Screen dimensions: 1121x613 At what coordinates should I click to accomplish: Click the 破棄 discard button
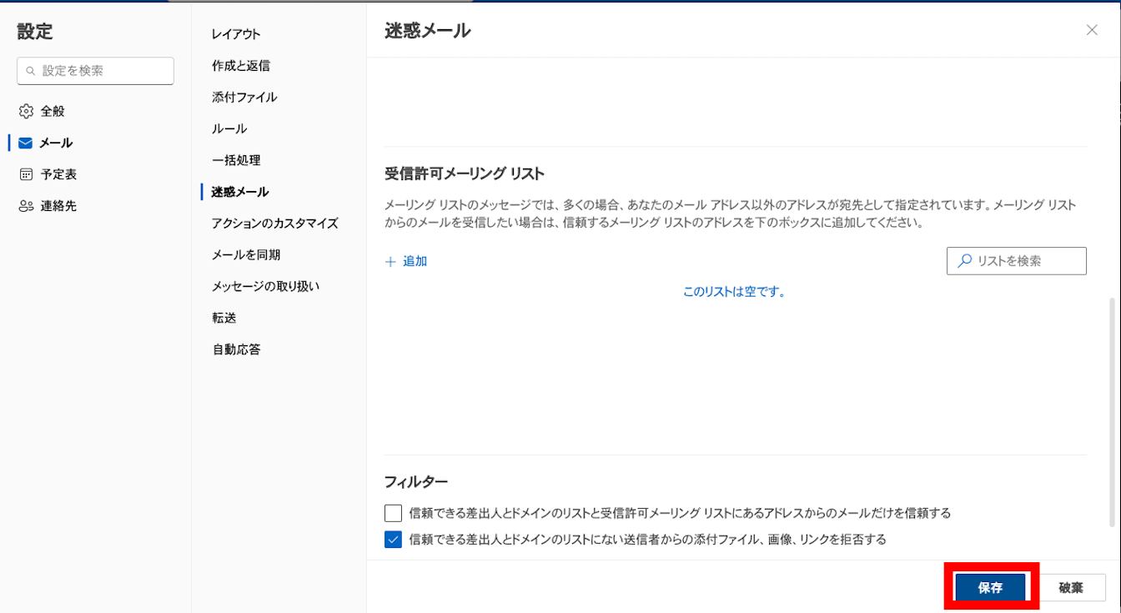coord(1071,587)
